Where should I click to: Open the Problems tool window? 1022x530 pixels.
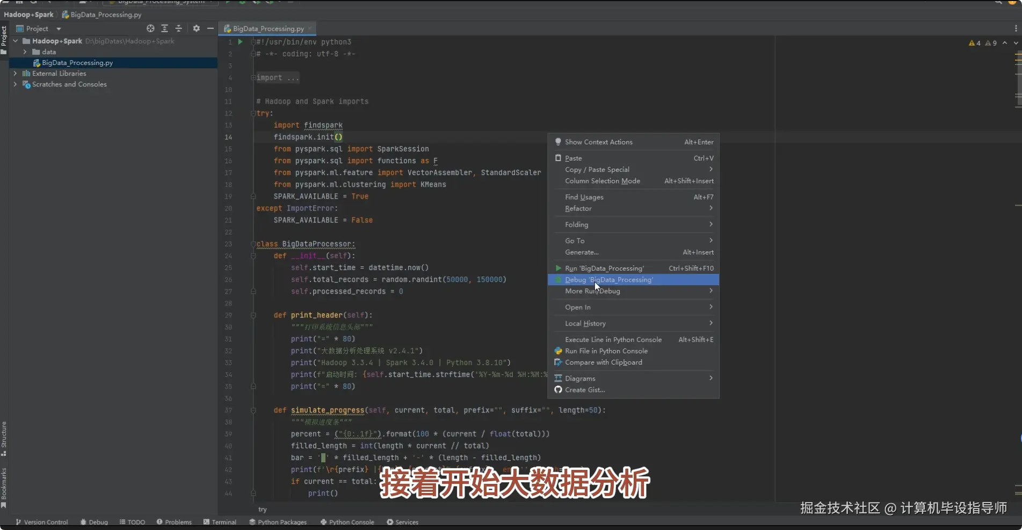(x=174, y=522)
